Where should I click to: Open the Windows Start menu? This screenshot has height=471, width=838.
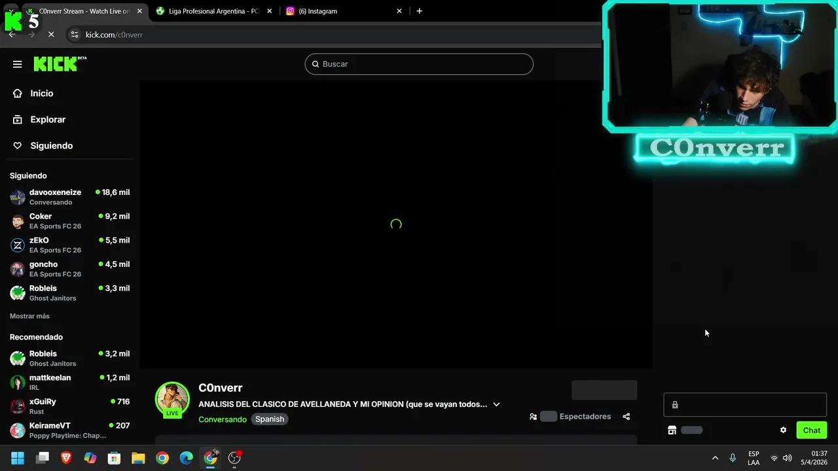(18, 458)
